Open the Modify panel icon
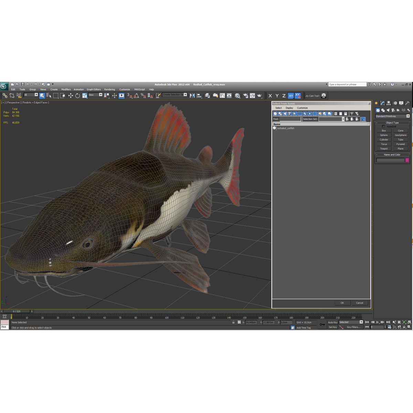413x413 pixels. [382, 103]
